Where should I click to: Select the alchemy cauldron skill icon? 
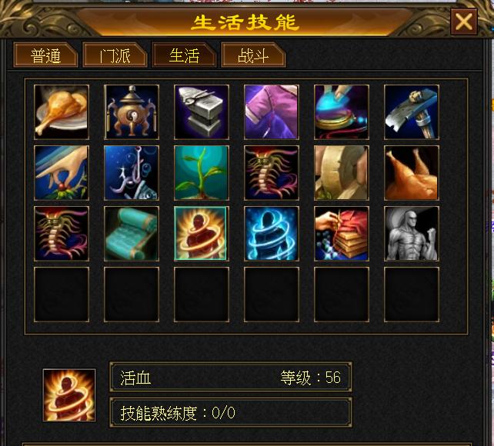click(x=132, y=112)
